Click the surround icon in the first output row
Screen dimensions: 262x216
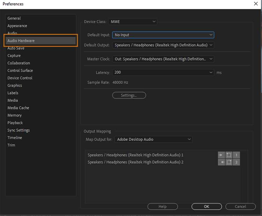point(229,155)
